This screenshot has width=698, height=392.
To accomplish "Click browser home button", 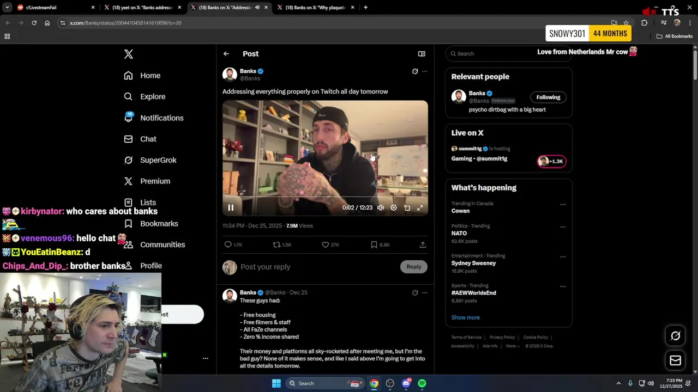I will coord(47,23).
